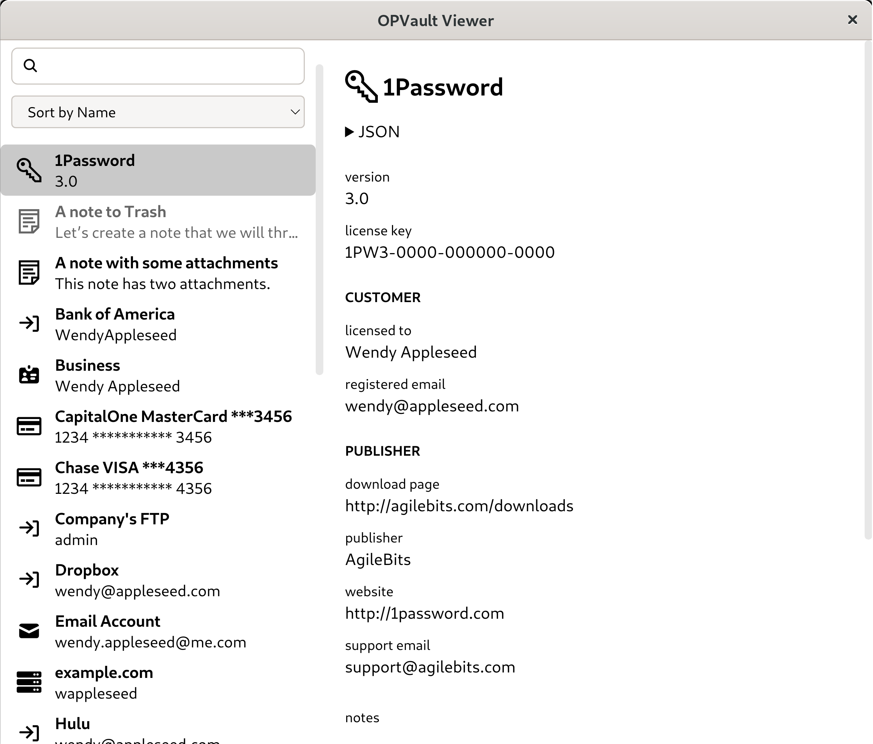This screenshot has width=873, height=744.
Task: Select the Business identity title
Action: pos(88,366)
